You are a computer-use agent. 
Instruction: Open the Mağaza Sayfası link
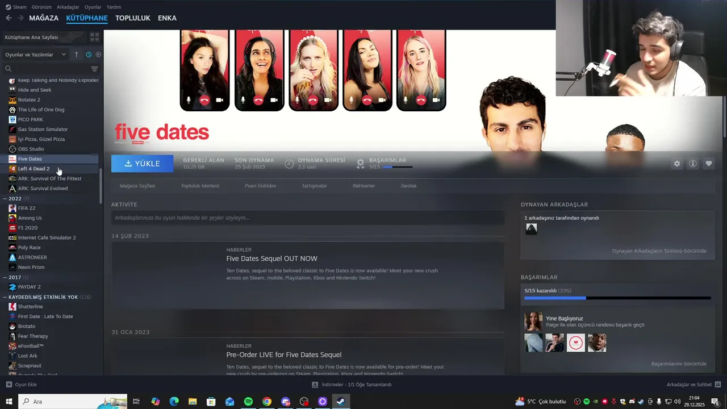pos(137,186)
